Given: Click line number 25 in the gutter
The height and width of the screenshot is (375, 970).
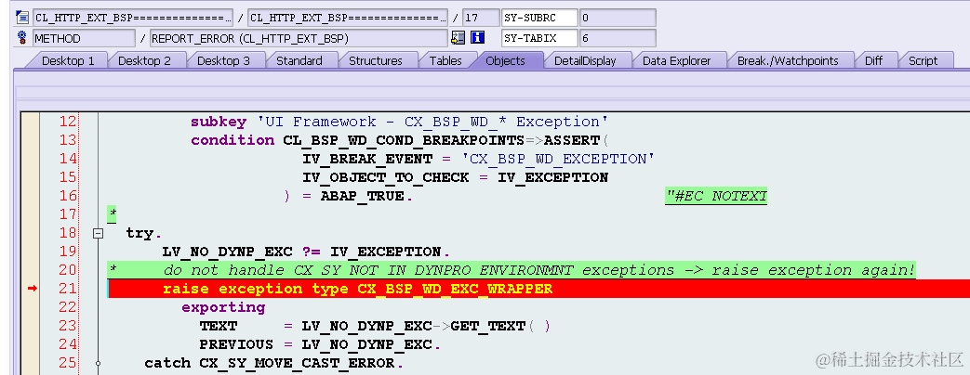Looking at the screenshot, I should pos(68,363).
